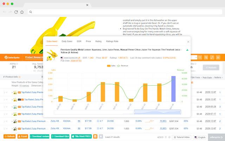
Task: Click the product thumbnail in the popup
Action: tap(52, 55)
